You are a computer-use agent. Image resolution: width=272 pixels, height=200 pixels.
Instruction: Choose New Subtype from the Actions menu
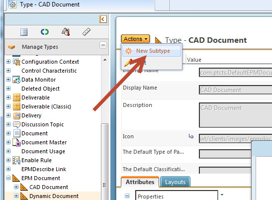(x=152, y=51)
